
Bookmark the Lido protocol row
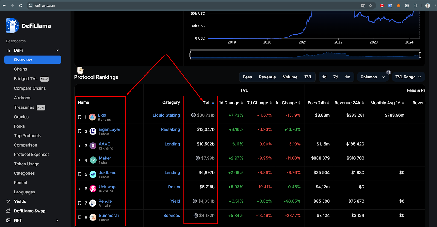pyautogui.click(x=80, y=117)
